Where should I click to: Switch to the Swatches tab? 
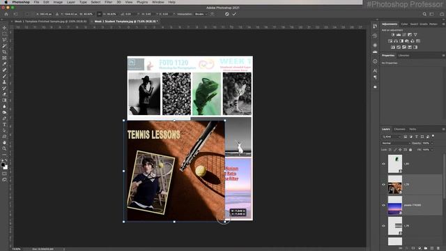(x=414, y=24)
